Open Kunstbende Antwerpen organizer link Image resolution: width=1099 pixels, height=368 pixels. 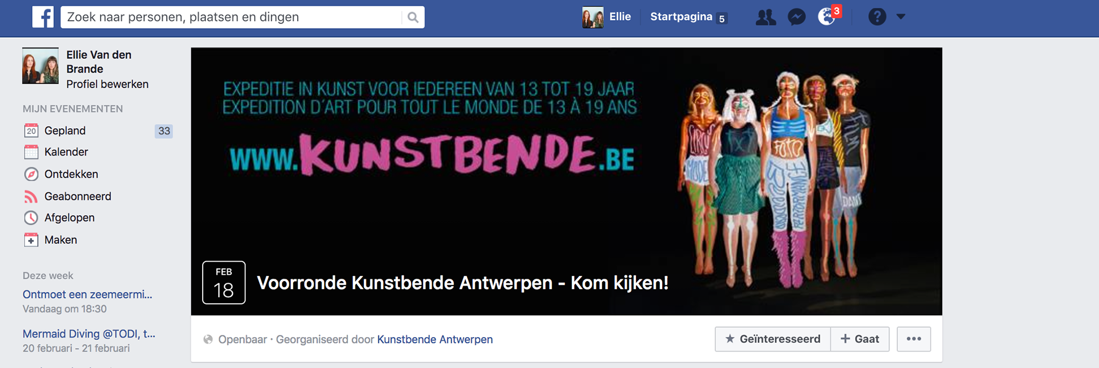tap(435, 339)
